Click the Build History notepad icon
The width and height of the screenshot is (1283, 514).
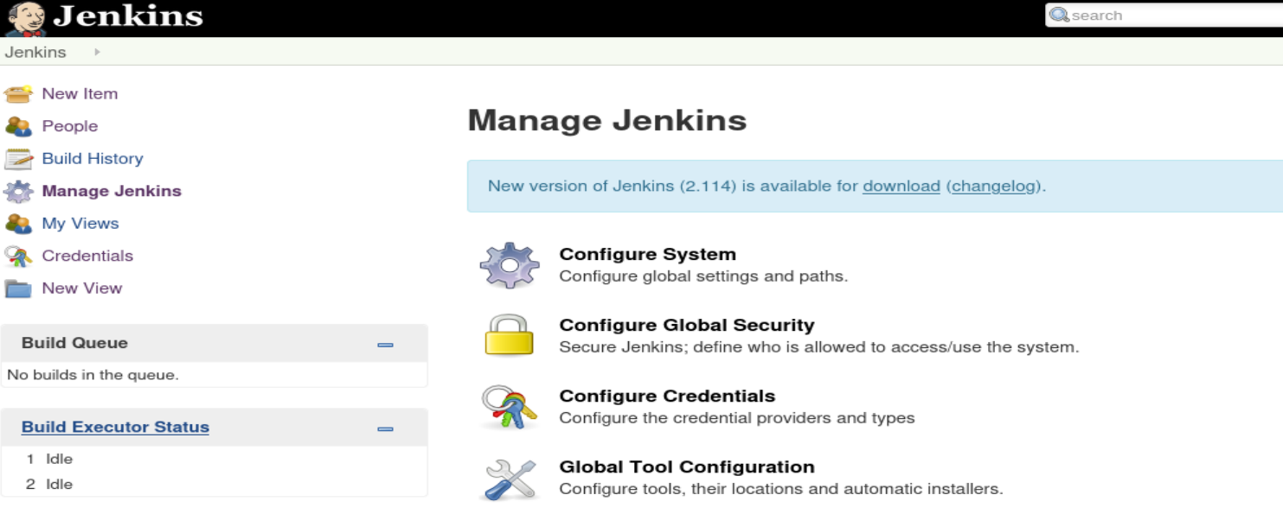(x=18, y=159)
